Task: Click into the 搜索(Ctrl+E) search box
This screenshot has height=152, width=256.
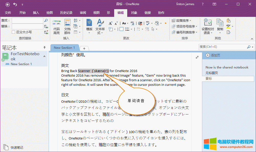Action: tap(222, 47)
